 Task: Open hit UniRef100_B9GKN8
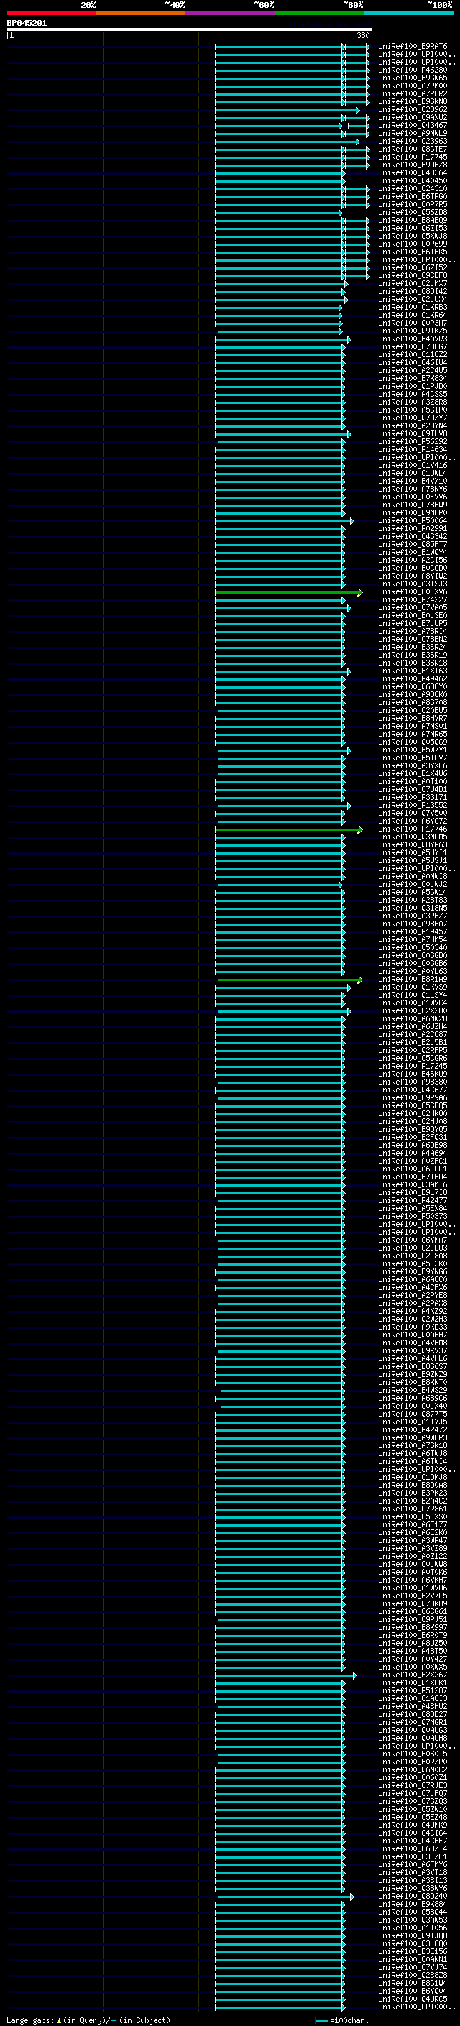pos(413,101)
